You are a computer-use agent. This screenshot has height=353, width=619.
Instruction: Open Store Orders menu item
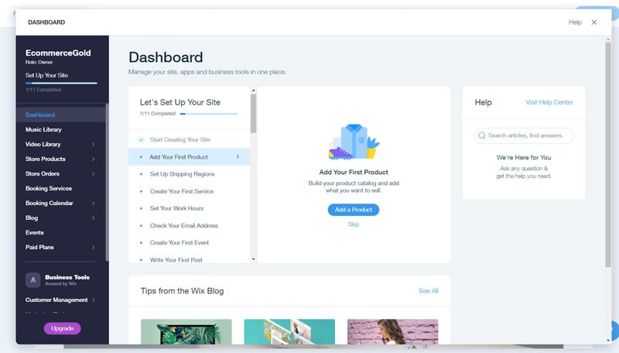(x=43, y=173)
